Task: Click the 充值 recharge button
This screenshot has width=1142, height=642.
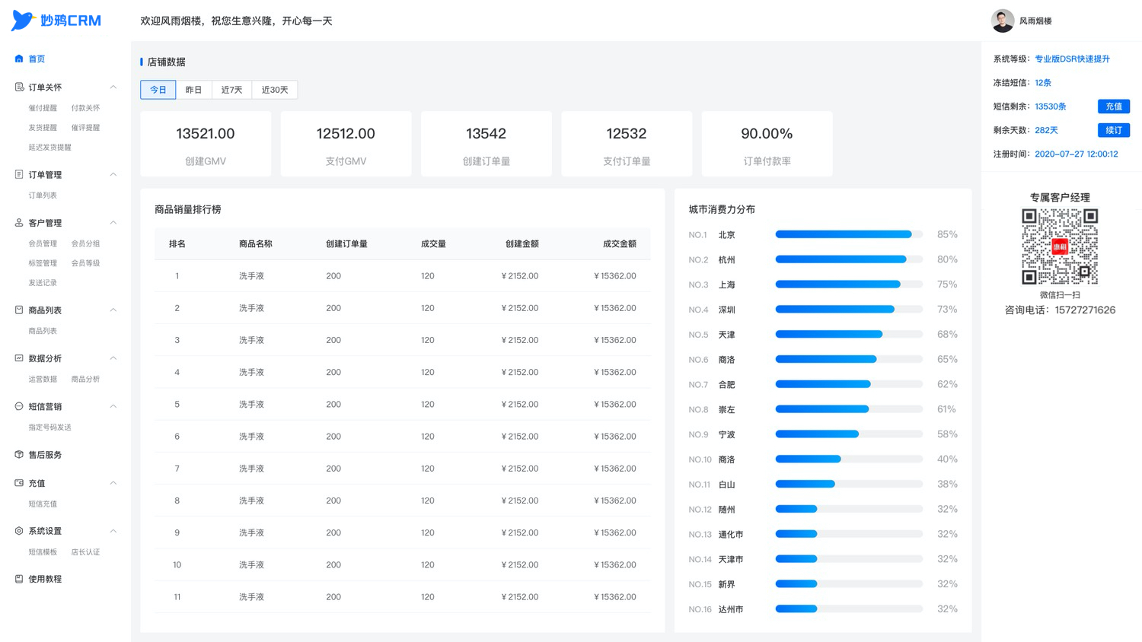Action: tap(1113, 106)
